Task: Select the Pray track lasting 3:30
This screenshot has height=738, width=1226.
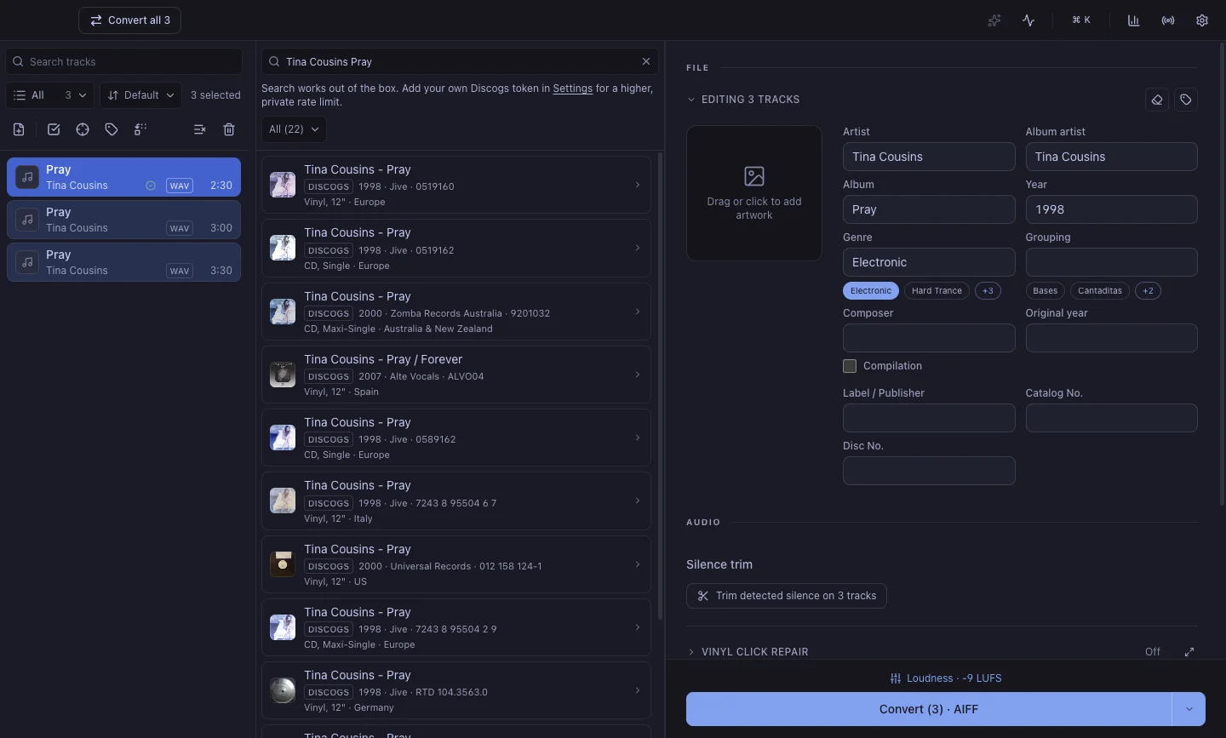Action: [124, 262]
